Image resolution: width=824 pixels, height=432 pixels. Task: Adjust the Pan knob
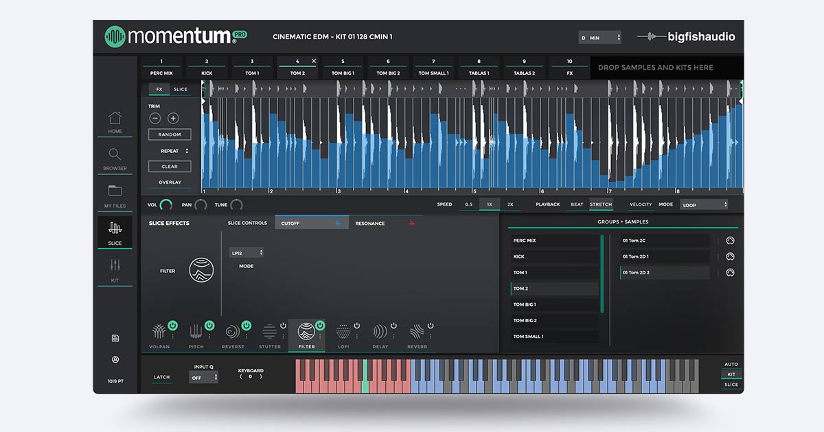(x=201, y=204)
